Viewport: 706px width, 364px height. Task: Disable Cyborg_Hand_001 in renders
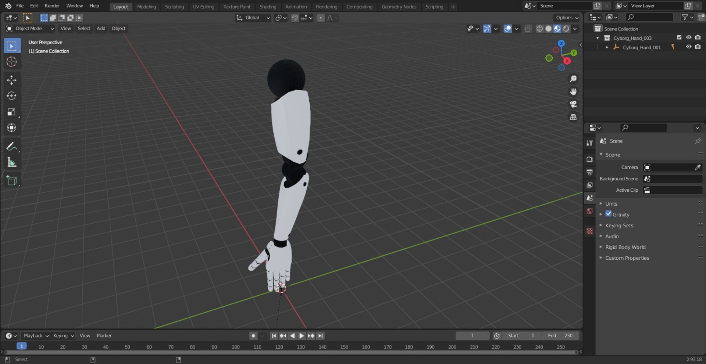[698, 47]
